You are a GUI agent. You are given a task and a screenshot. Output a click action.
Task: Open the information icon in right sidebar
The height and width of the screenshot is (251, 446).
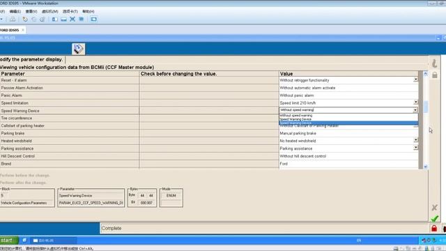point(435,63)
